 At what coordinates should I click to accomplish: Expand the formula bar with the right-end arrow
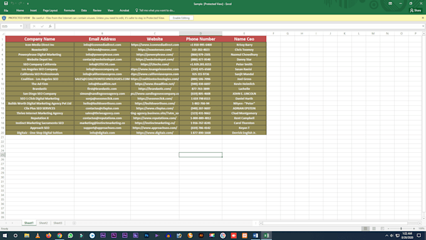pos(423,26)
